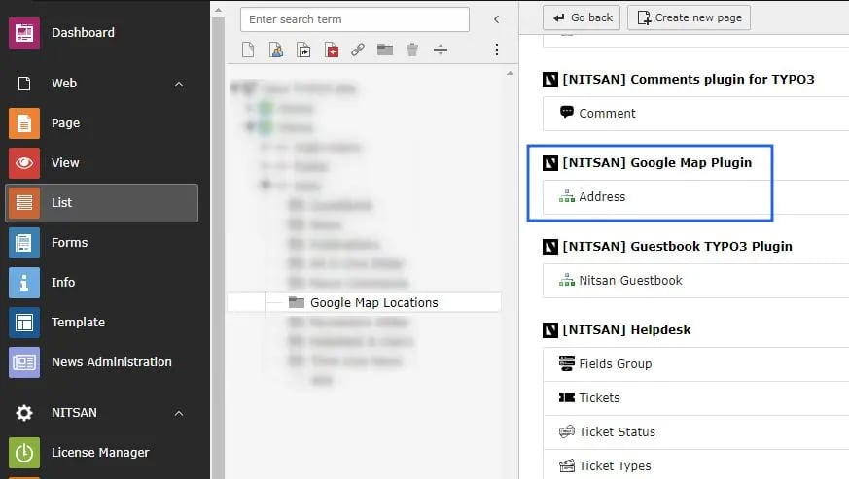Create a new Address record
Image resolution: width=849 pixels, height=479 pixels.
[602, 196]
